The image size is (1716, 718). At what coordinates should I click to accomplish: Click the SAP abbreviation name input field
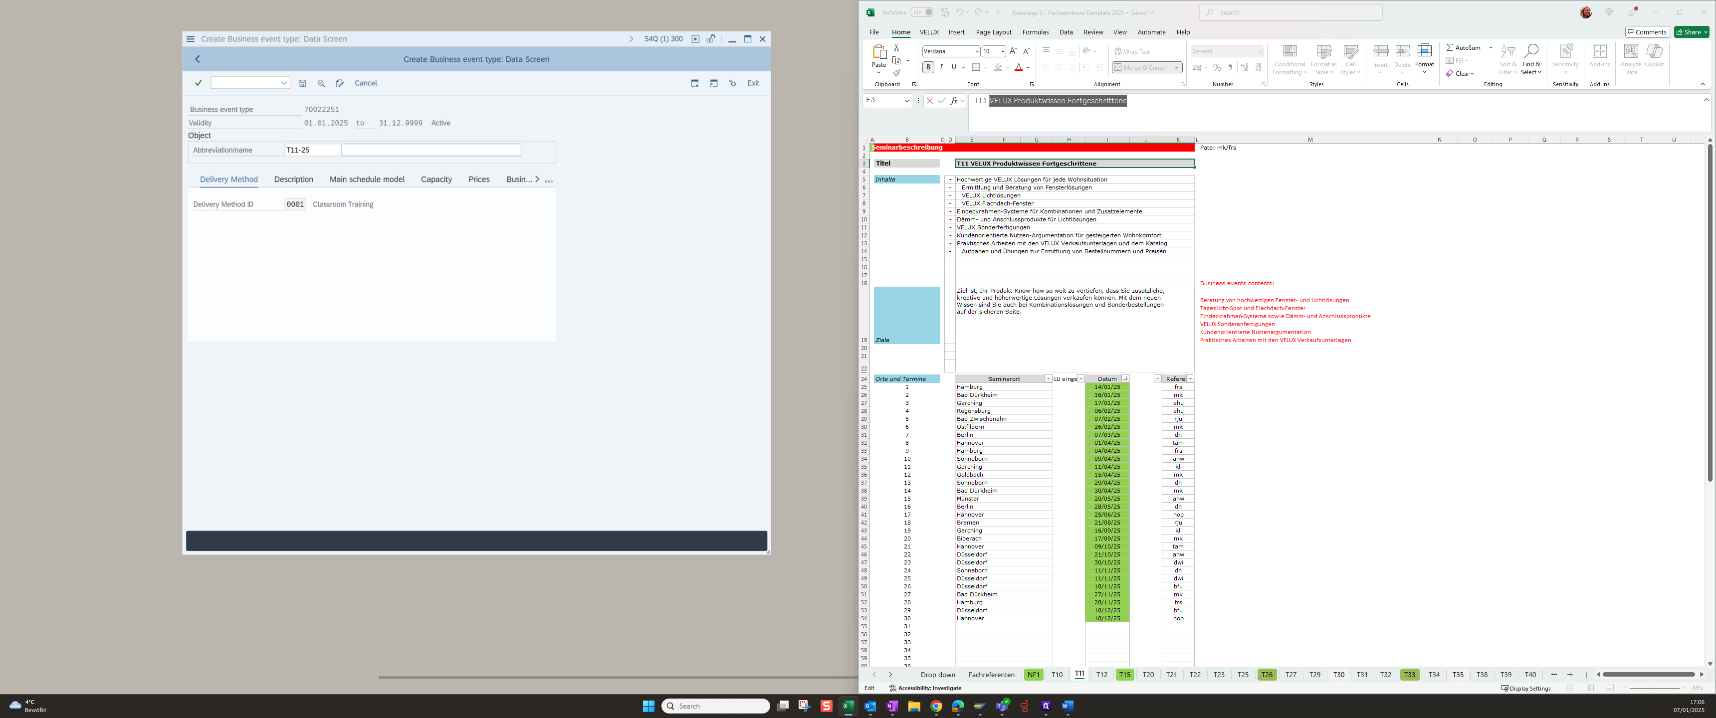[431, 150]
